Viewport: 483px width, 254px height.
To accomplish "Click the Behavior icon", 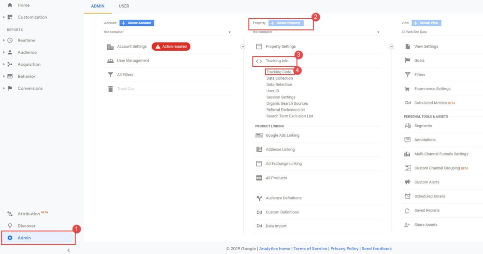I will coord(10,76).
